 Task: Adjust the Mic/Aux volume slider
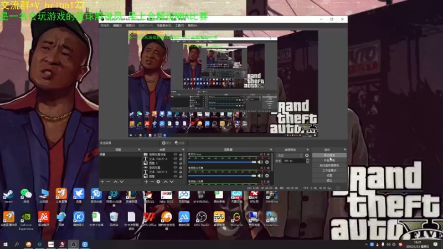coord(222,162)
